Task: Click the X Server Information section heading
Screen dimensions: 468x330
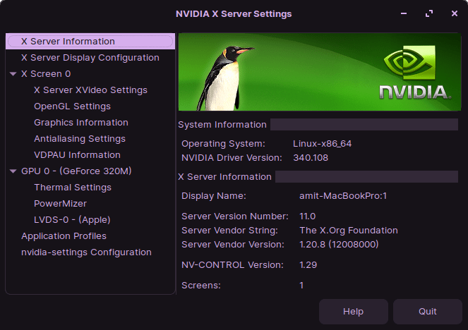Action: coord(224,177)
